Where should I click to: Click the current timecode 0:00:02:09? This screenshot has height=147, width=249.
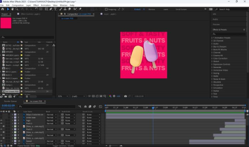tap(8, 105)
